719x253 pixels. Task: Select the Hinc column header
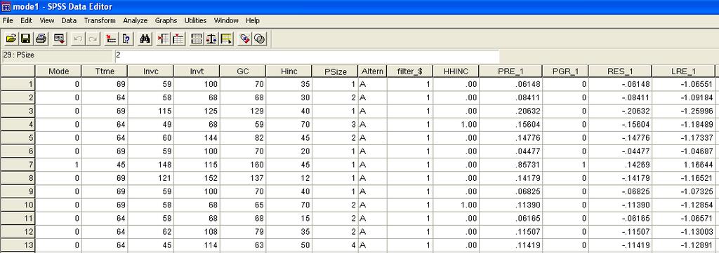289,71
